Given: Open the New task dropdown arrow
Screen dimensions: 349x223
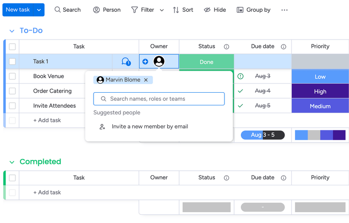Looking at the screenshot, I should pos(39,10).
